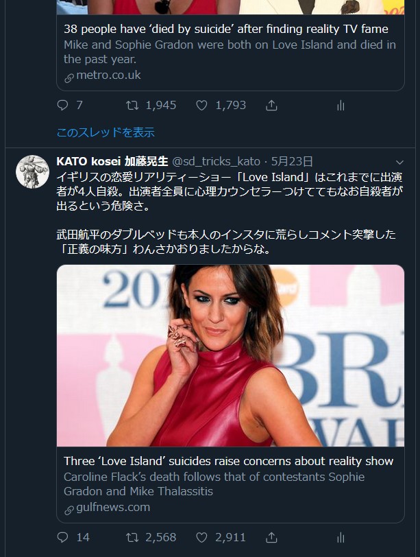Image resolution: width=420 pixels, height=557 pixels.
Task: Reply to KATO kosei's tweet
Action: pyautogui.click(x=63, y=537)
